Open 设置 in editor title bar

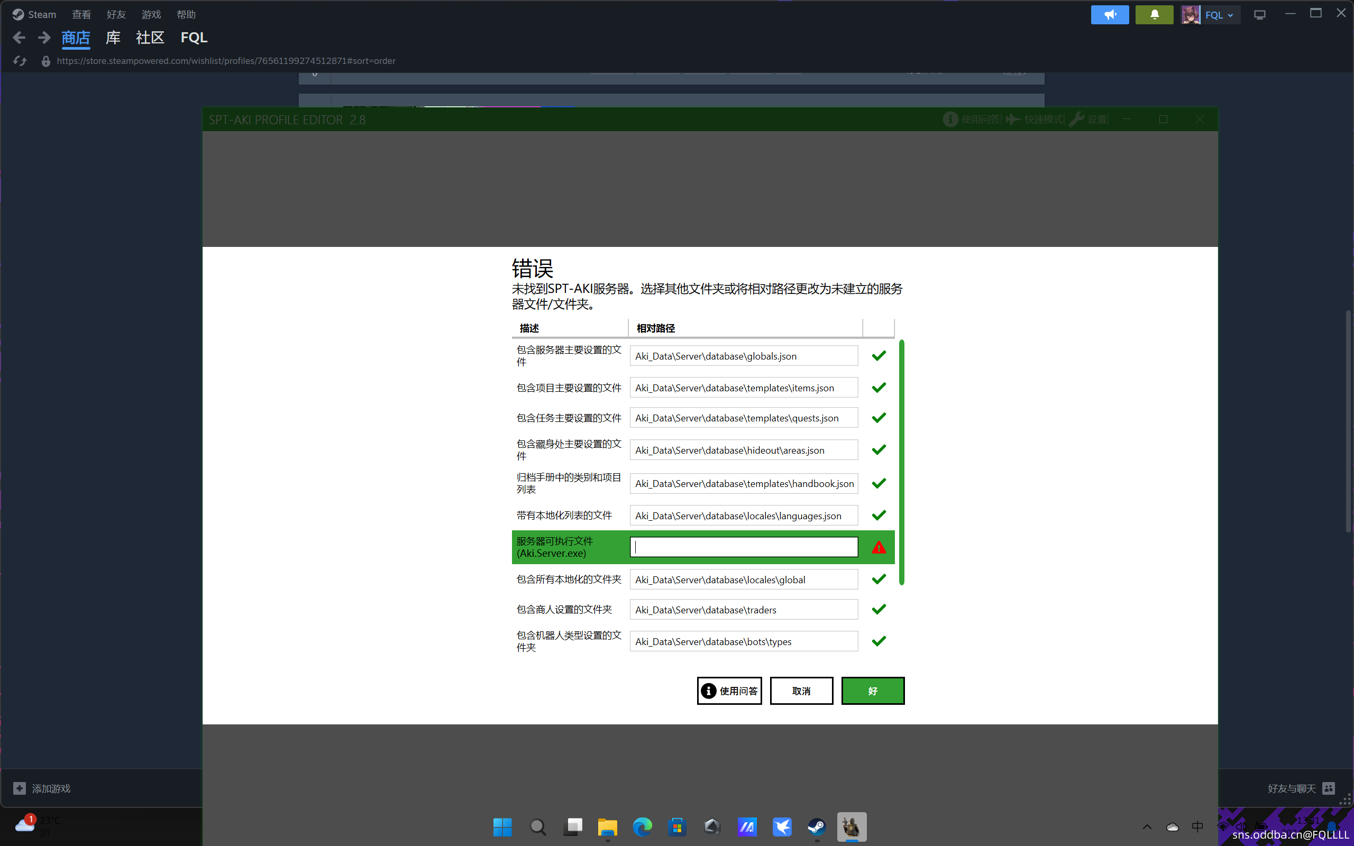pyautogui.click(x=1089, y=119)
